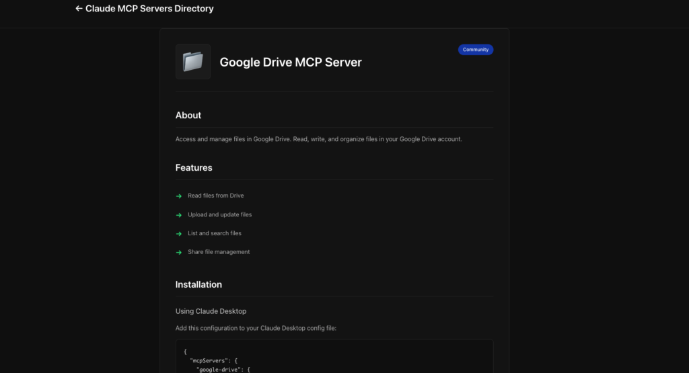Image resolution: width=689 pixels, height=373 pixels.
Task: Click the Using Claude Desktop subheading
Action: (x=211, y=311)
